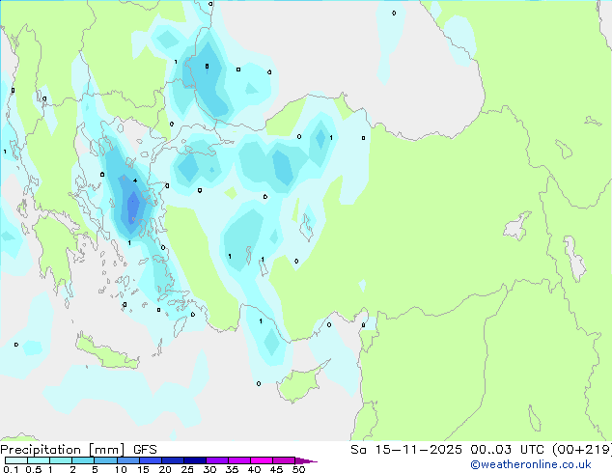
Task: Select the 40–45 mm magenta swatch
Action: [262, 460]
